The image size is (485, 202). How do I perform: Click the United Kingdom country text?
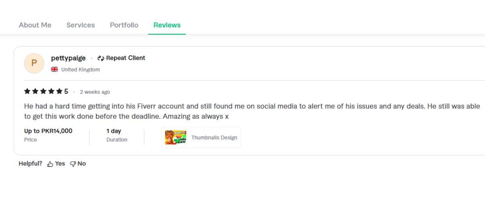tap(80, 69)
